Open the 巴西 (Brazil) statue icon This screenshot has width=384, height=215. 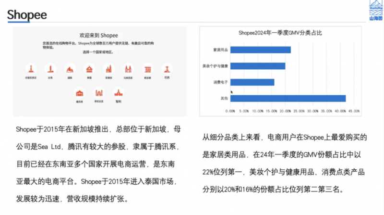[167, 69]
